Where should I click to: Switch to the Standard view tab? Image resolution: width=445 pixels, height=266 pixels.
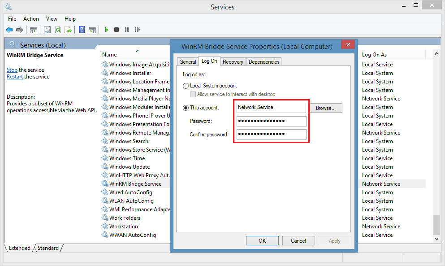(48, 248)
